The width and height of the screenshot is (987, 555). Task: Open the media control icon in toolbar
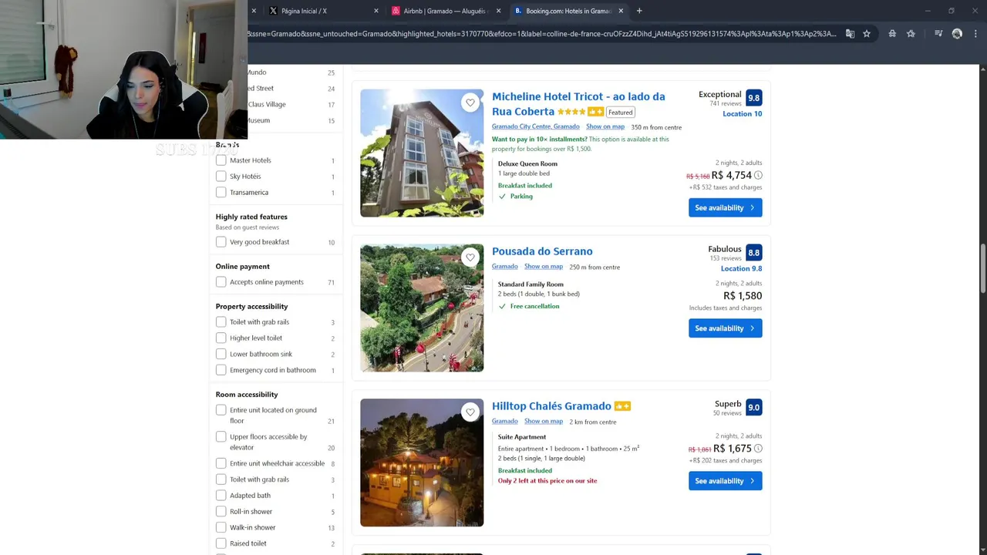[x=938, y=34]
